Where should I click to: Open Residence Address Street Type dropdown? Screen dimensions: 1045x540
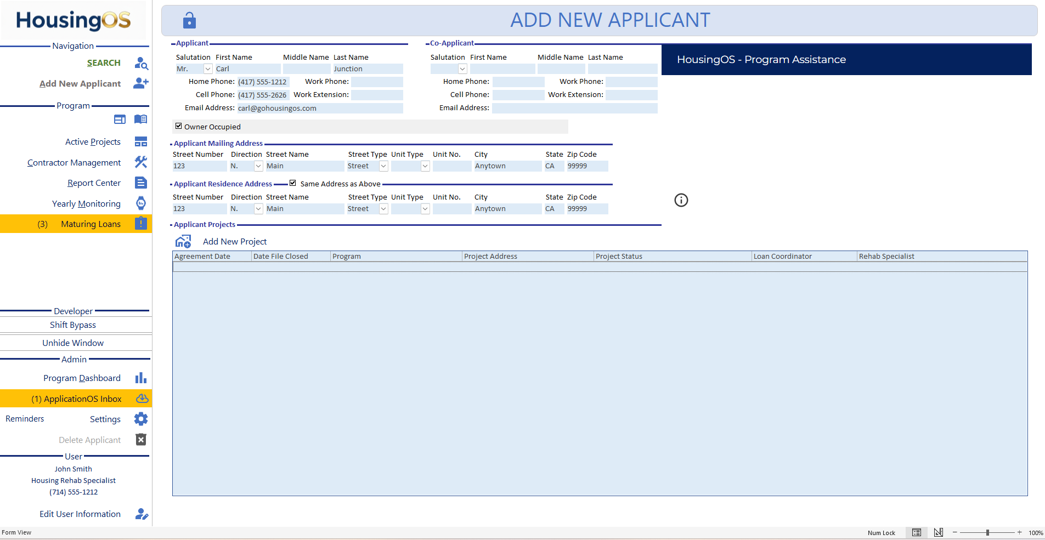click(384, 208)
